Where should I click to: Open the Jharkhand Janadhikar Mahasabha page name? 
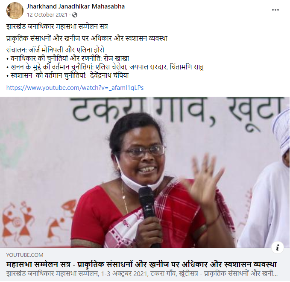coord(76,6)
